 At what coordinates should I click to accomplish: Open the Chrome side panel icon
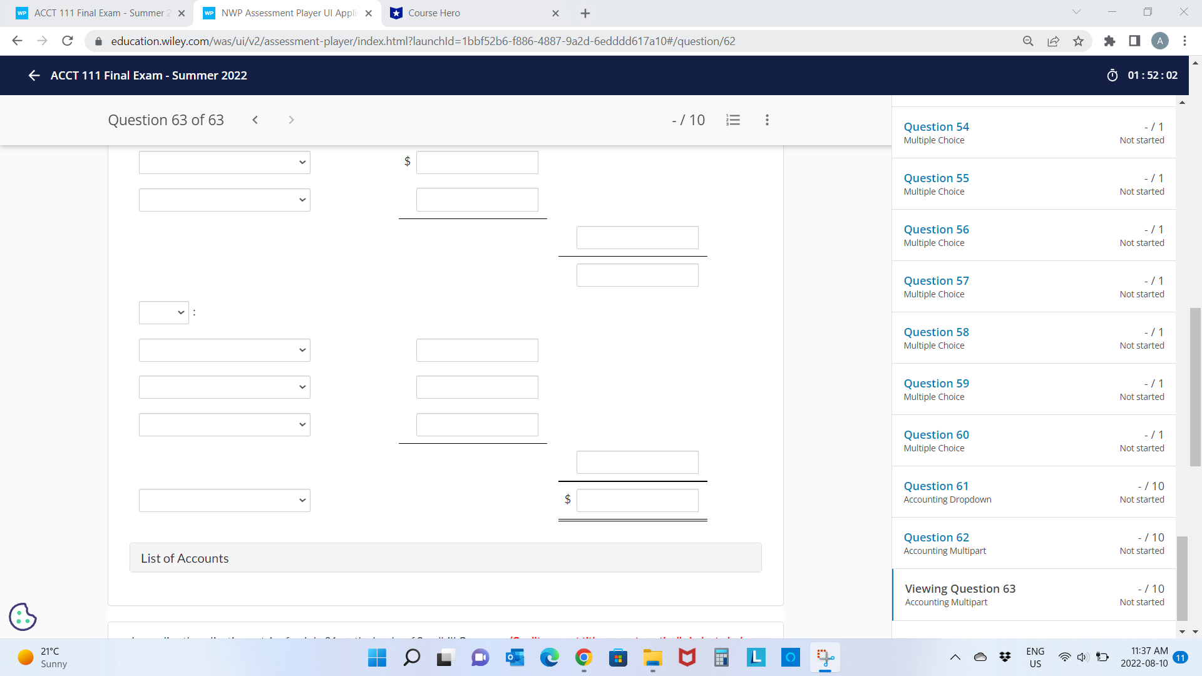coord(1134,41)
